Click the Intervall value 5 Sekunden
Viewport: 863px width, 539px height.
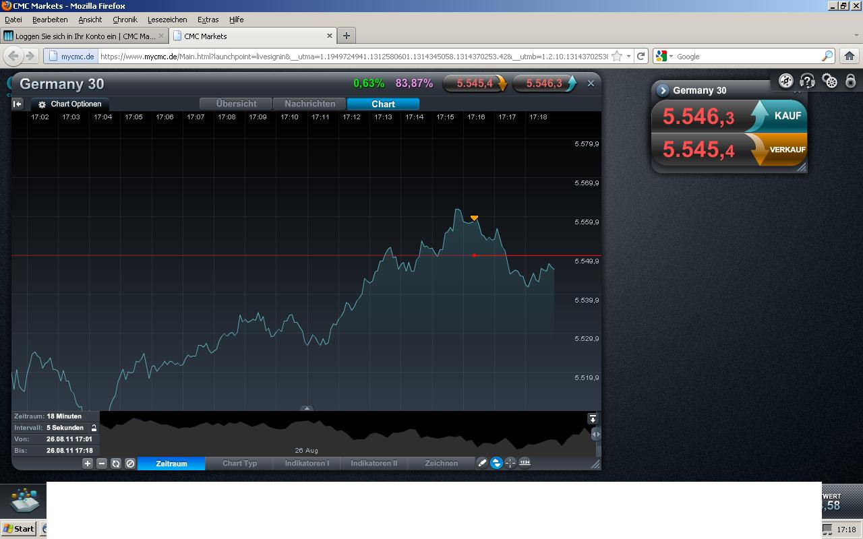(x=65, y=428)
